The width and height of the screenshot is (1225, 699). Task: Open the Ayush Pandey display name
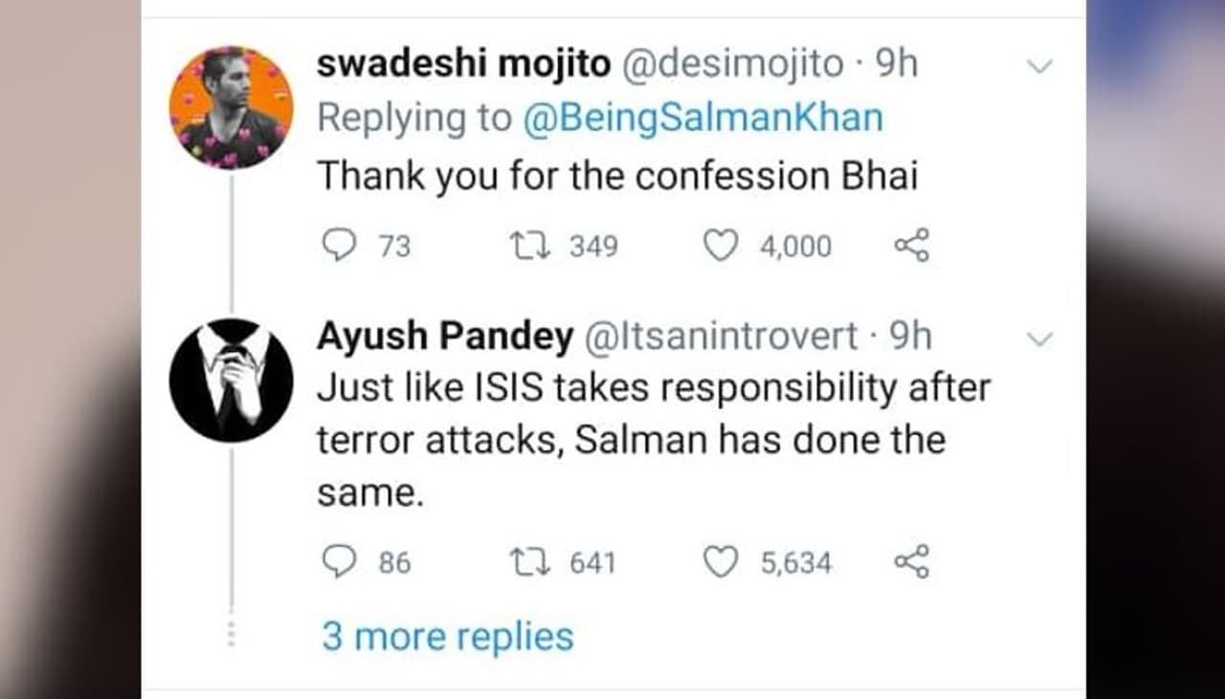[x=444, y=336]
